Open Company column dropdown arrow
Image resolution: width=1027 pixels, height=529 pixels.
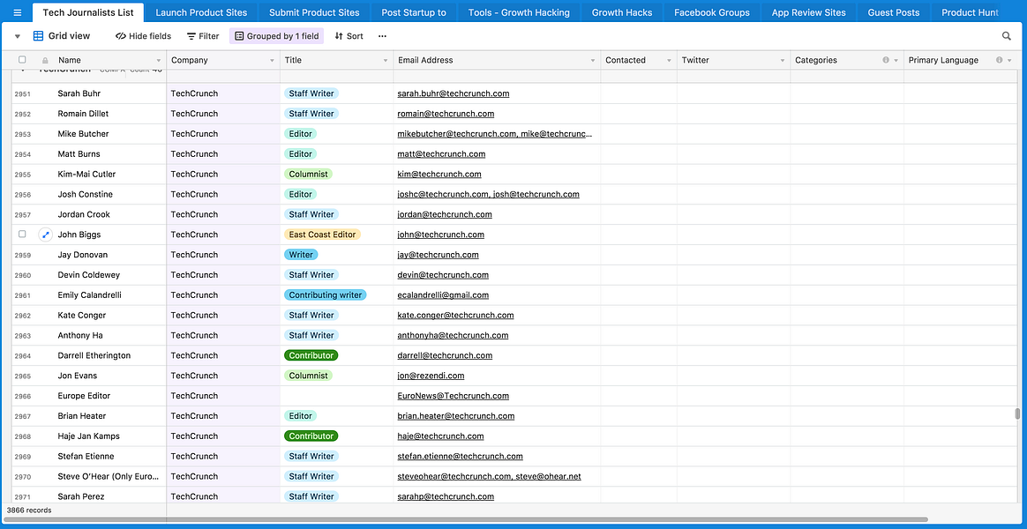coord(272,60)
